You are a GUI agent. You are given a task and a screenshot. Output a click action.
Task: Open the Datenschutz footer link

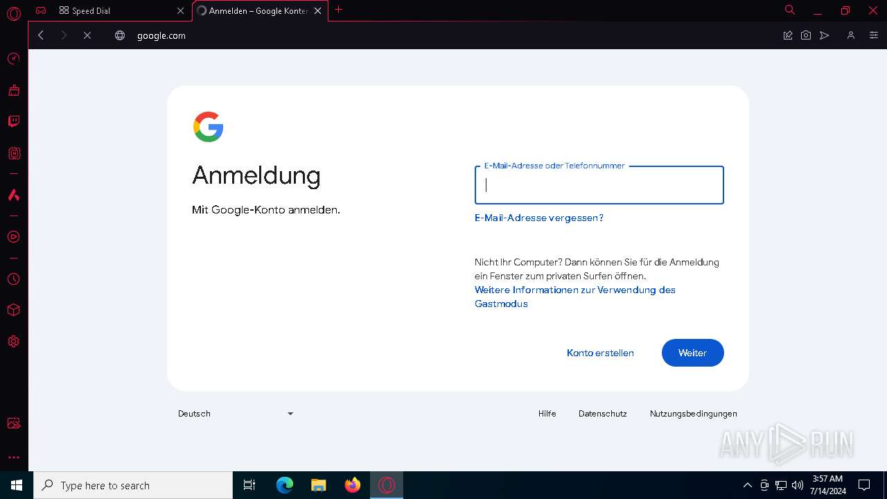603,414
